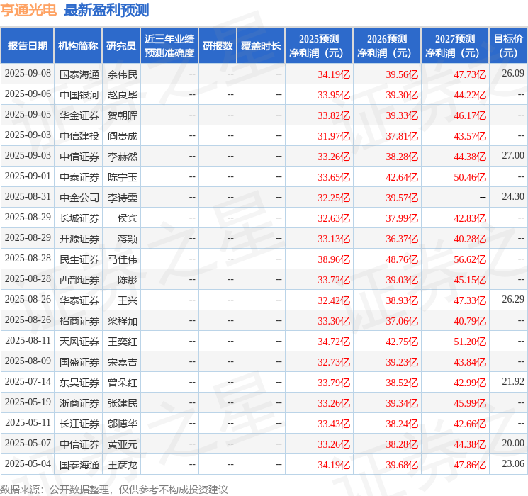This screenshot has width=528, height=496.
Task: Click the 2025预测净利润 column header
Action: pos(319,45)
